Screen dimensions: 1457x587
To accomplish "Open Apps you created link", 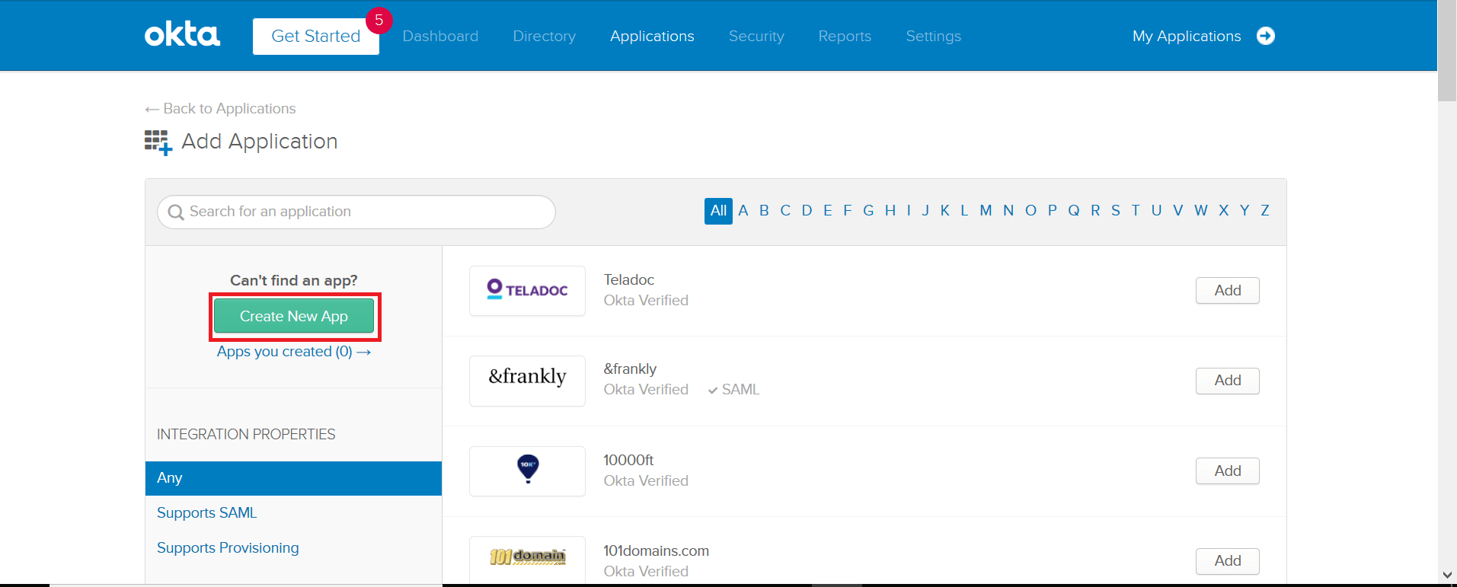I will (x=294, y=352).
